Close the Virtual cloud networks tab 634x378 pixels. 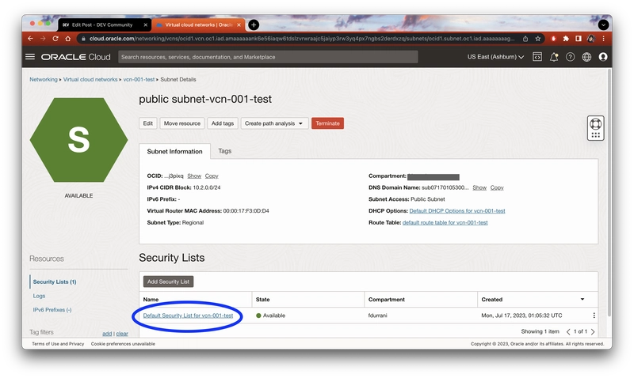tap(239, 25)
